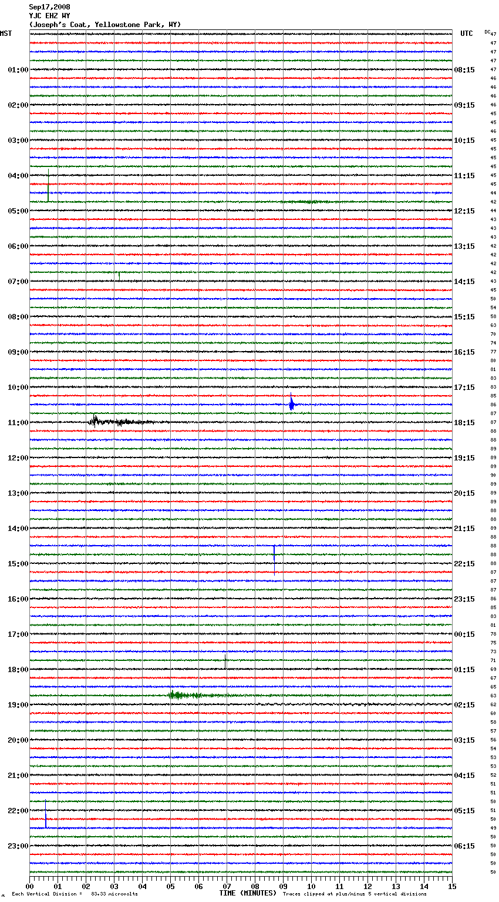Click the green spike on the 04:00 trace
The width and height of the screenshot is (499, 902).
pyautogui.click(x=48, y=185)
